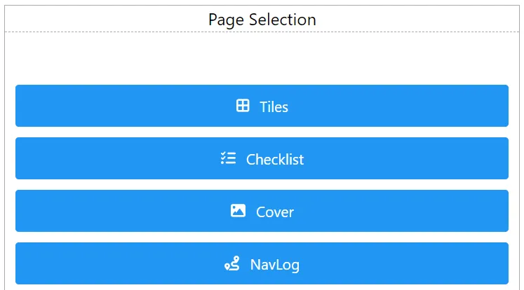Click the "Checklist" text label
Viewport: 524px width, 290px height.
click(x=275, y=160)
